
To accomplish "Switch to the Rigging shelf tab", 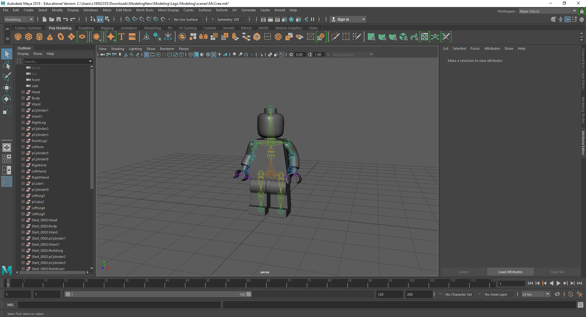I will pyautogui.click(x=107, y=28).
